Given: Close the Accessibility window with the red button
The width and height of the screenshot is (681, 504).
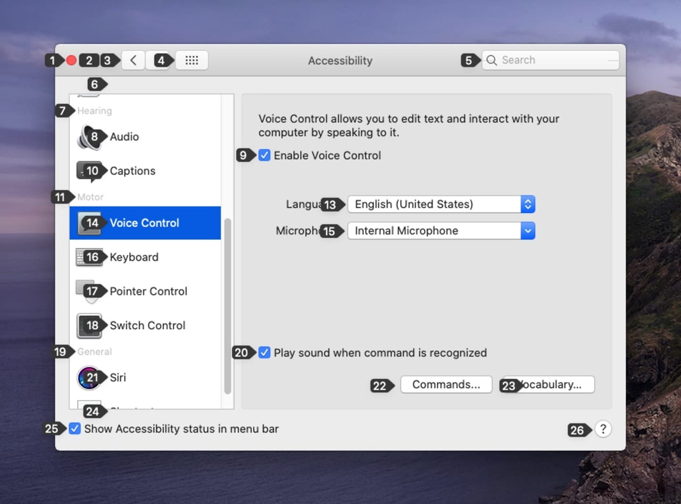Looking at the screenshot, I should [x=71, y=61].
